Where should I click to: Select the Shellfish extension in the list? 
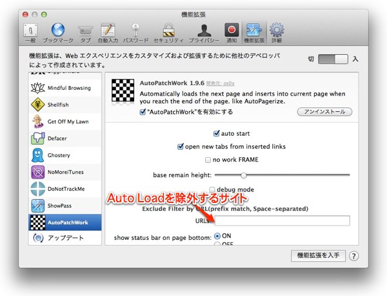tap(65, 105)
